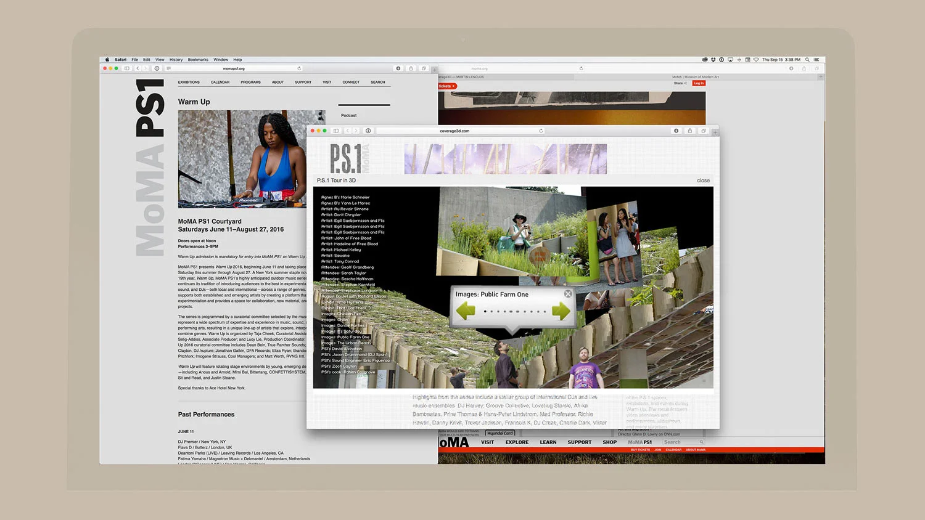Click the Spotlight search icon in menu bar

[x=807, y=60]
